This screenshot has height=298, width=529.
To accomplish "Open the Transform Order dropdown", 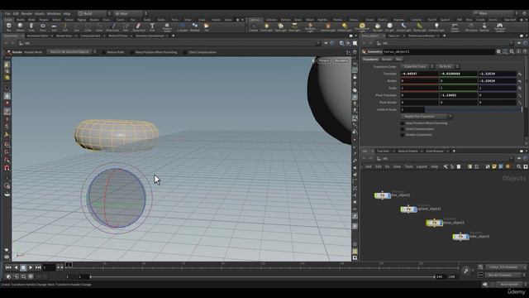I will pos(417,66).
